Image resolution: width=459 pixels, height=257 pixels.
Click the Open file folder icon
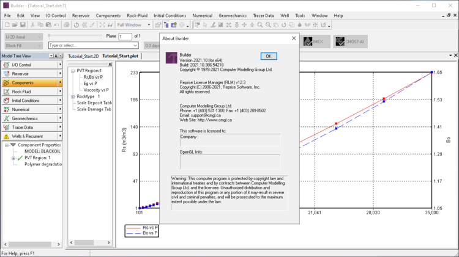pyautogui.click(x=15, y=25)
